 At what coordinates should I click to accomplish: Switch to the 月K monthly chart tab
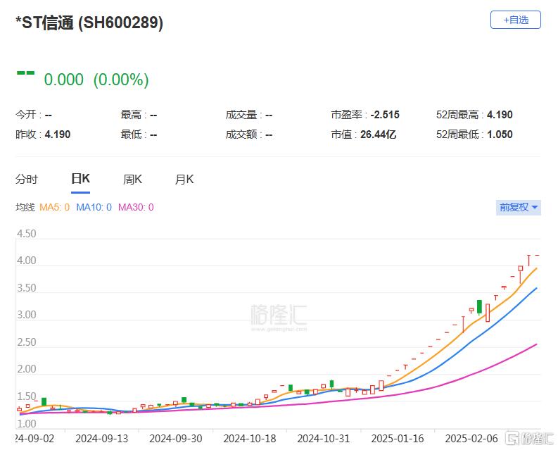click(184, 179)
